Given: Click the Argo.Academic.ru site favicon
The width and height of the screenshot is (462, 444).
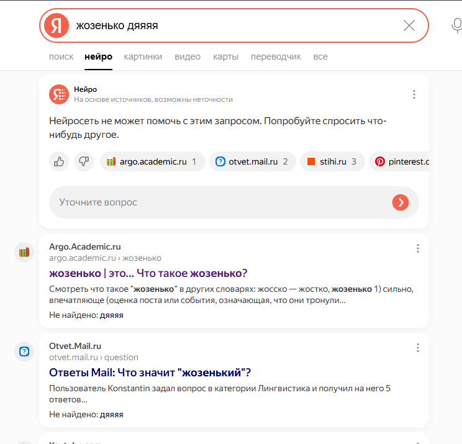Looking at the screenshot, I should pos(24,252).
